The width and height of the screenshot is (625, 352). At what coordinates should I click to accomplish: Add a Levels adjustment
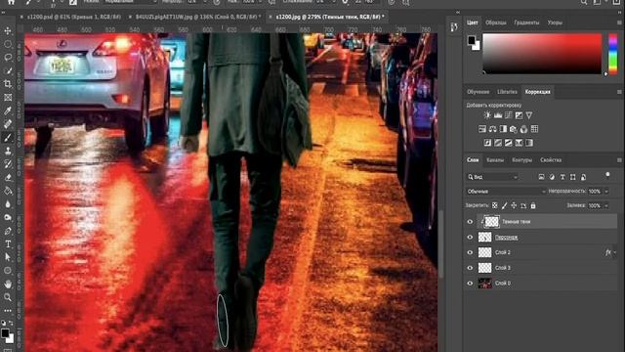[x=498, y=115]
